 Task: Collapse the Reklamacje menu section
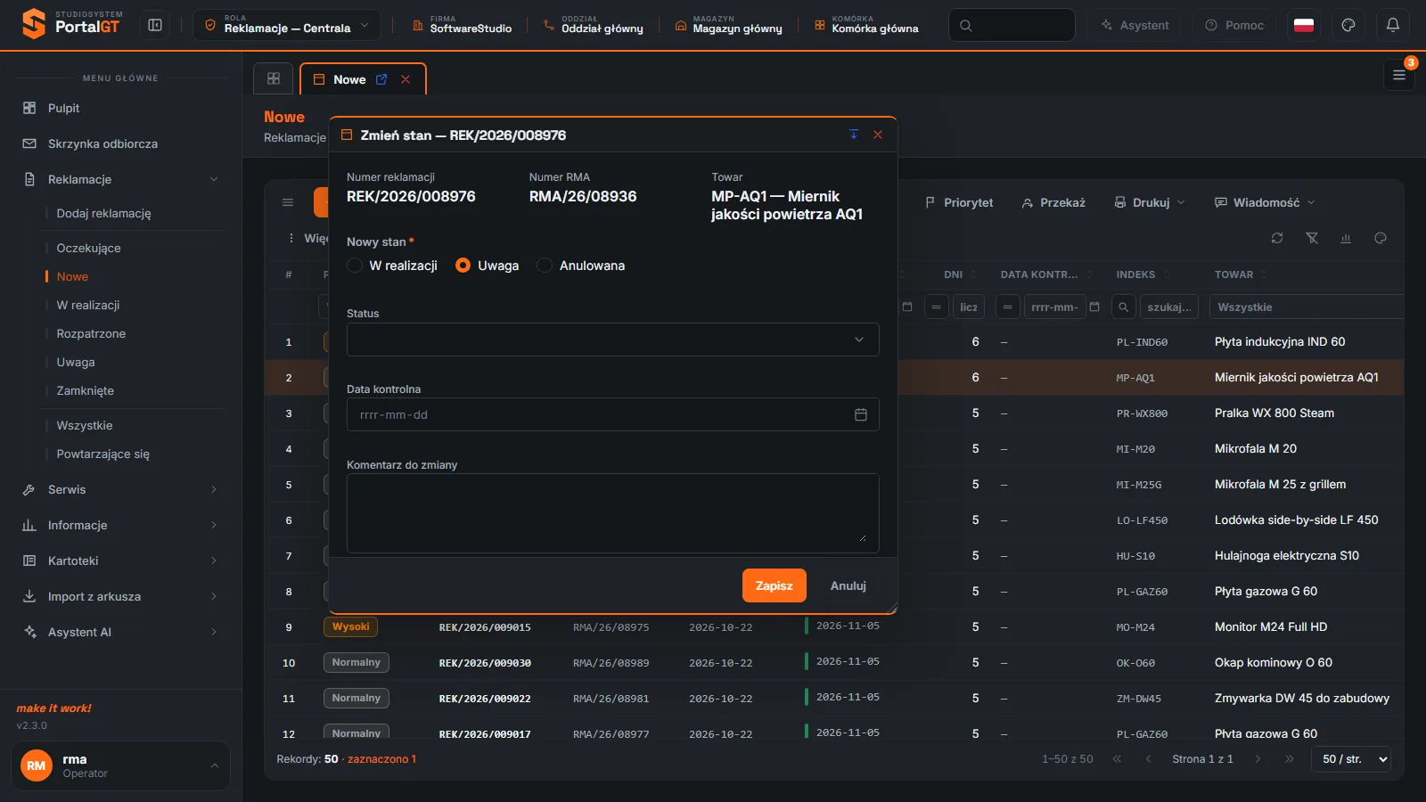tap(120, 179)
